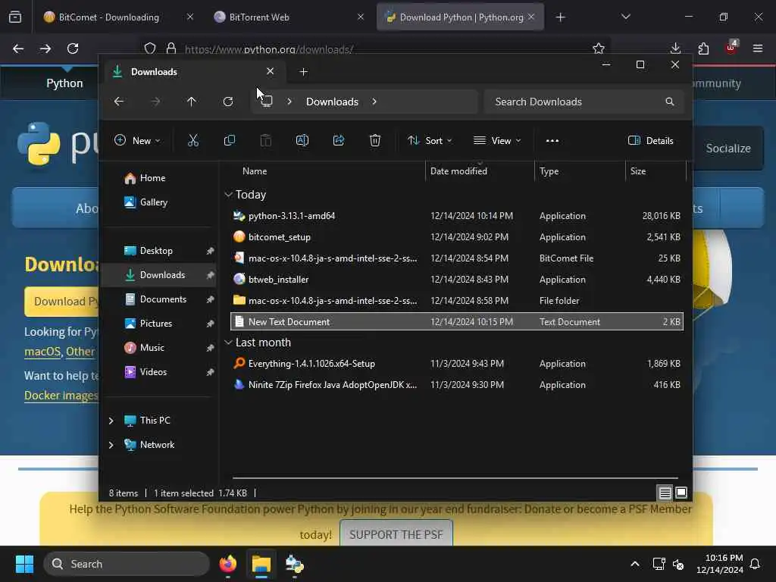The width and height of the screenshot is (776, 582).
Task: Open the See more three-dots menu
Action: 552,140
